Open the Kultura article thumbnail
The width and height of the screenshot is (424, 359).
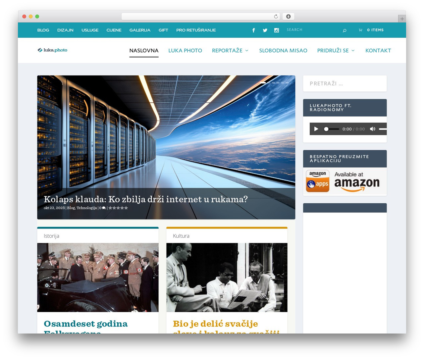click(x=227, y=278)
